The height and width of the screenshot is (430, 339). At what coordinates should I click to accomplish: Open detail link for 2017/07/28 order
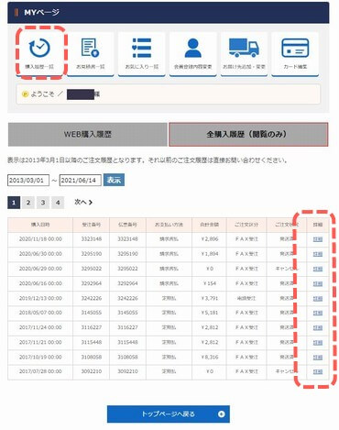pyautogui.click(x=318, y=371)
